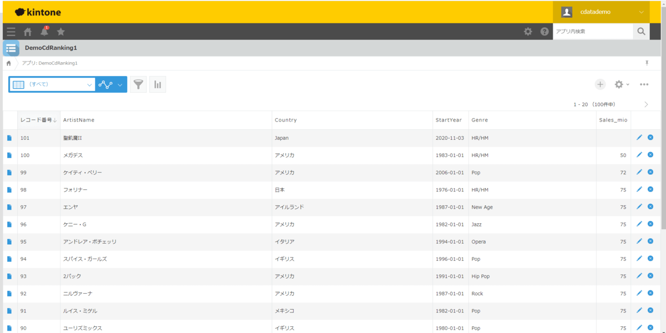
Task: Open the favorites star
Action: (x=61, y=32)
